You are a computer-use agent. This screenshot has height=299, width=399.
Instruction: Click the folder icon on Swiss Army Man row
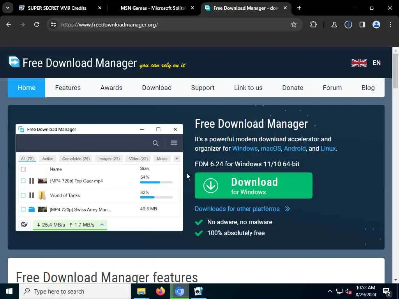click(x=32, y=209)
